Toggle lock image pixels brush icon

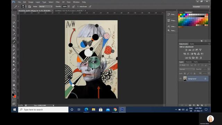point(188,73)
